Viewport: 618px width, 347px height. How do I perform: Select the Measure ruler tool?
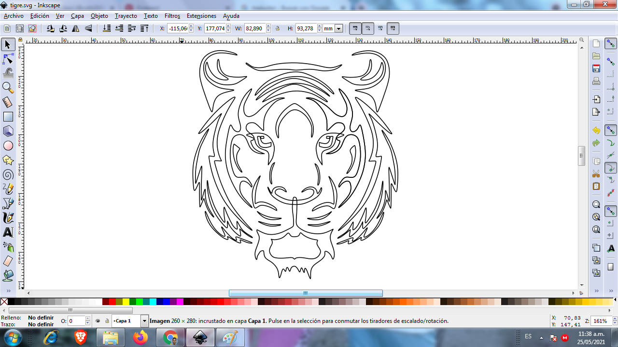pos(8,102)
